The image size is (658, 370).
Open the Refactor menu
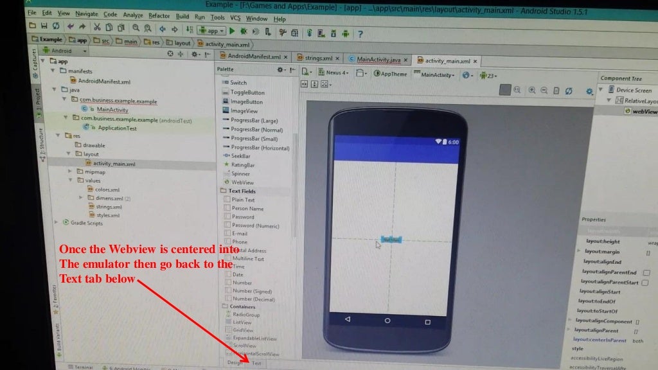tap(159, 15)
